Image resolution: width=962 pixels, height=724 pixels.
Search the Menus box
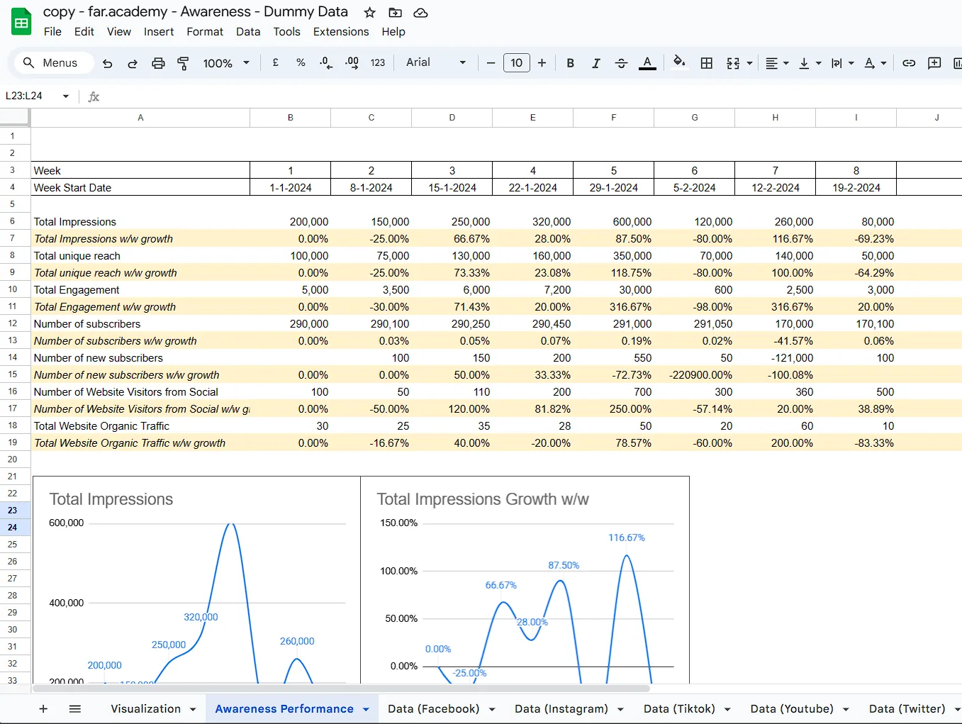(54, 62)
